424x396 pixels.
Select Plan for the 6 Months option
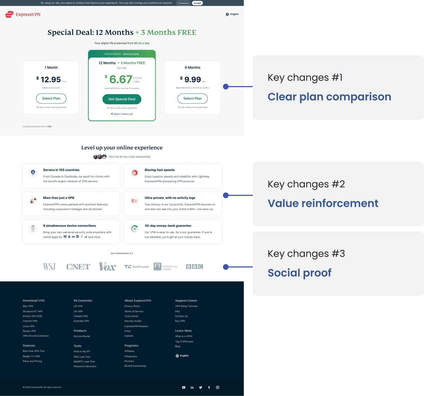[x=193, y=98]
